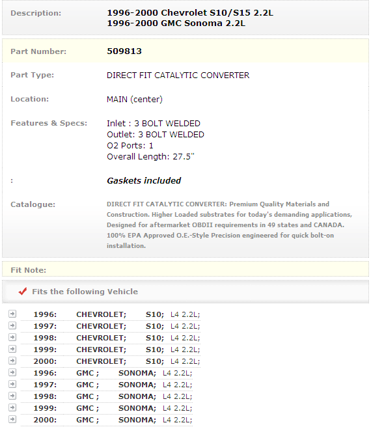Click the Fit Note section bar
The height and width of the screenshot is (440, 371).
pos(185,269)
